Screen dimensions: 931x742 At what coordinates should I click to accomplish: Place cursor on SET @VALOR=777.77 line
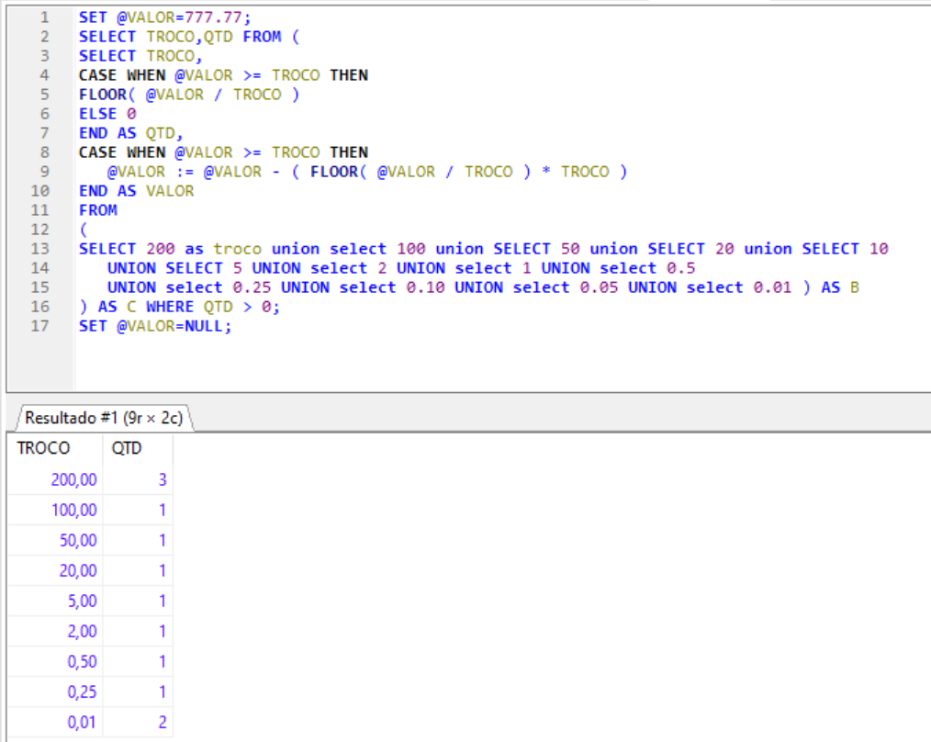[165, 17]
